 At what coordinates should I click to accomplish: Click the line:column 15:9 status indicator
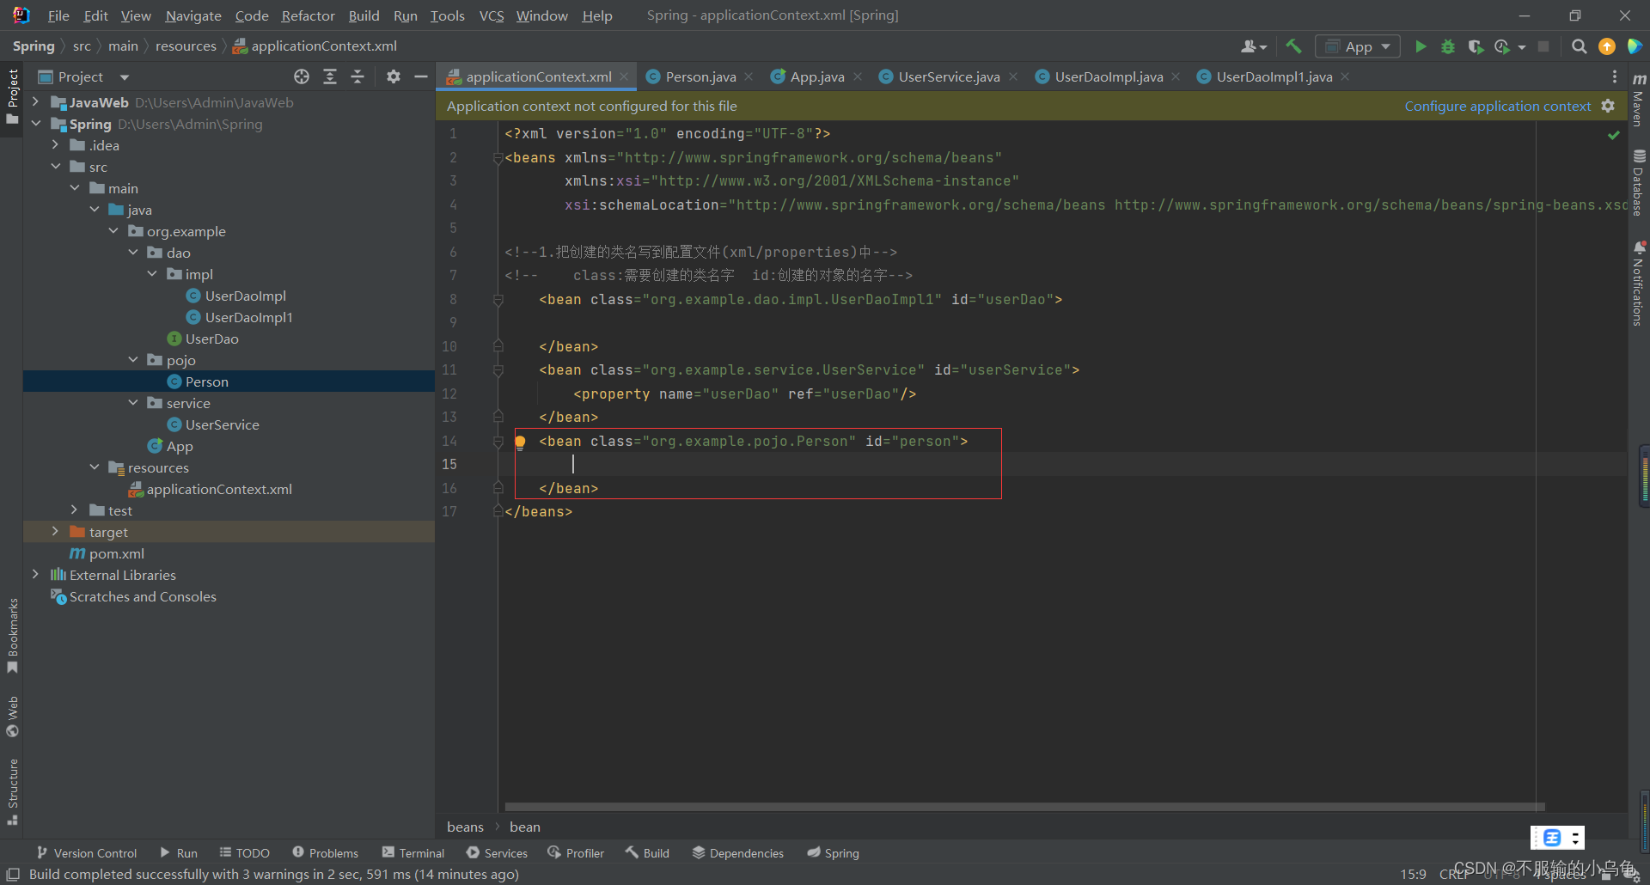[x=1413, y=874]
